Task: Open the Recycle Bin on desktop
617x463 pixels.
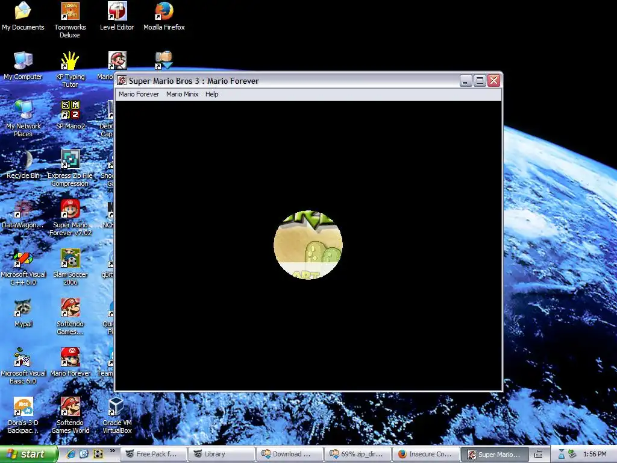Action: click(23, 165)
